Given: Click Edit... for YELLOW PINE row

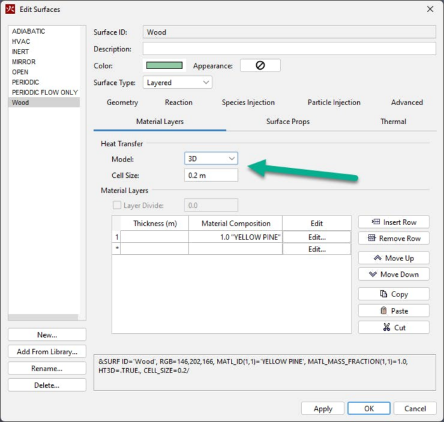Looking at the screenshot, I should (317, 237).
